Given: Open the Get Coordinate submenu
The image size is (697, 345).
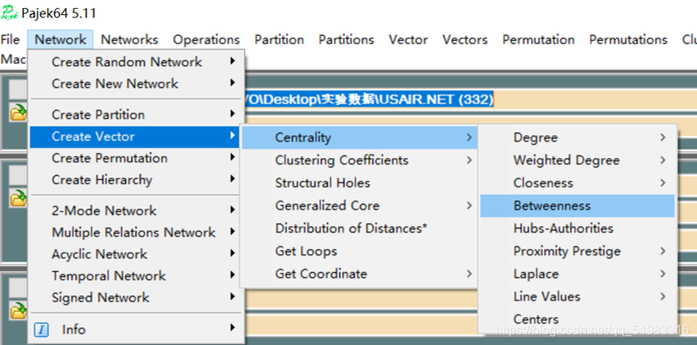Looking at the screenshot, I should tap(359, 274).
